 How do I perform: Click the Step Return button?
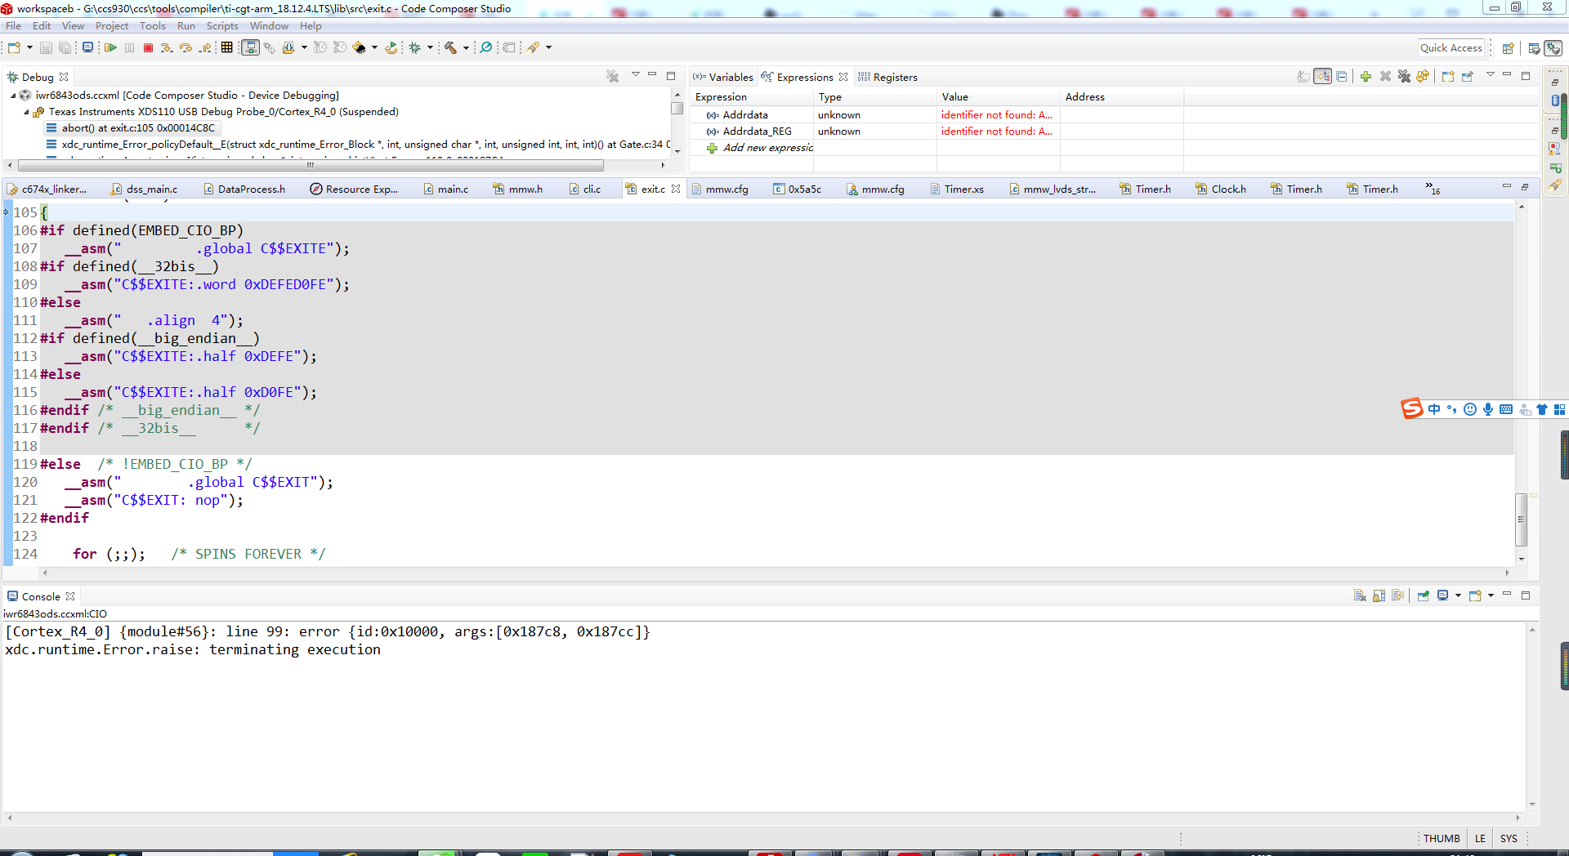click(x=205, y=48)
